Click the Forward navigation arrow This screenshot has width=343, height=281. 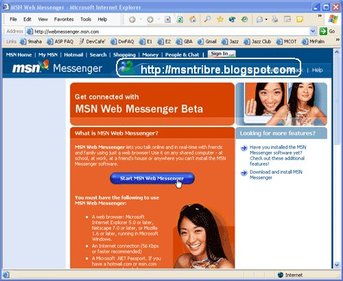pos(150,20)
